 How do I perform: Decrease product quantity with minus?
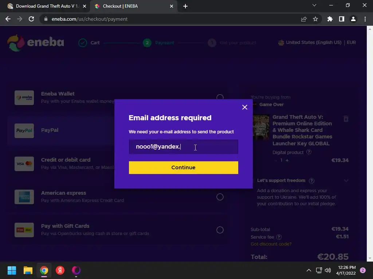tap(276, 160)
